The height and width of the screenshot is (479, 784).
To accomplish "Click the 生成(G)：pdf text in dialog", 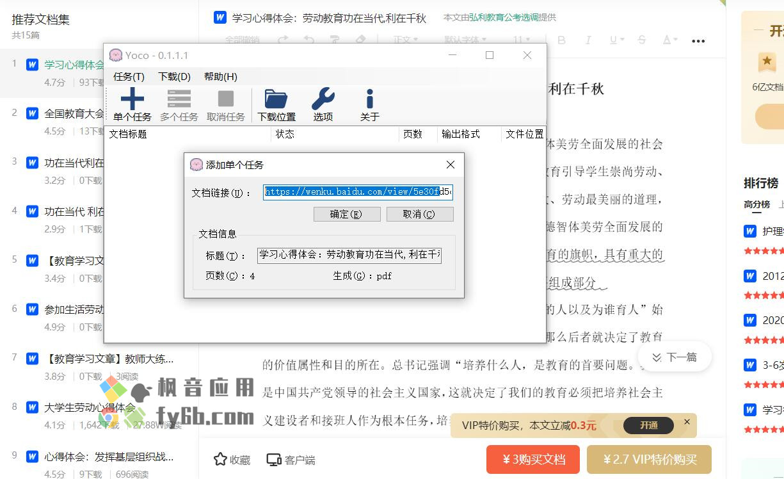I will [362, 276].
